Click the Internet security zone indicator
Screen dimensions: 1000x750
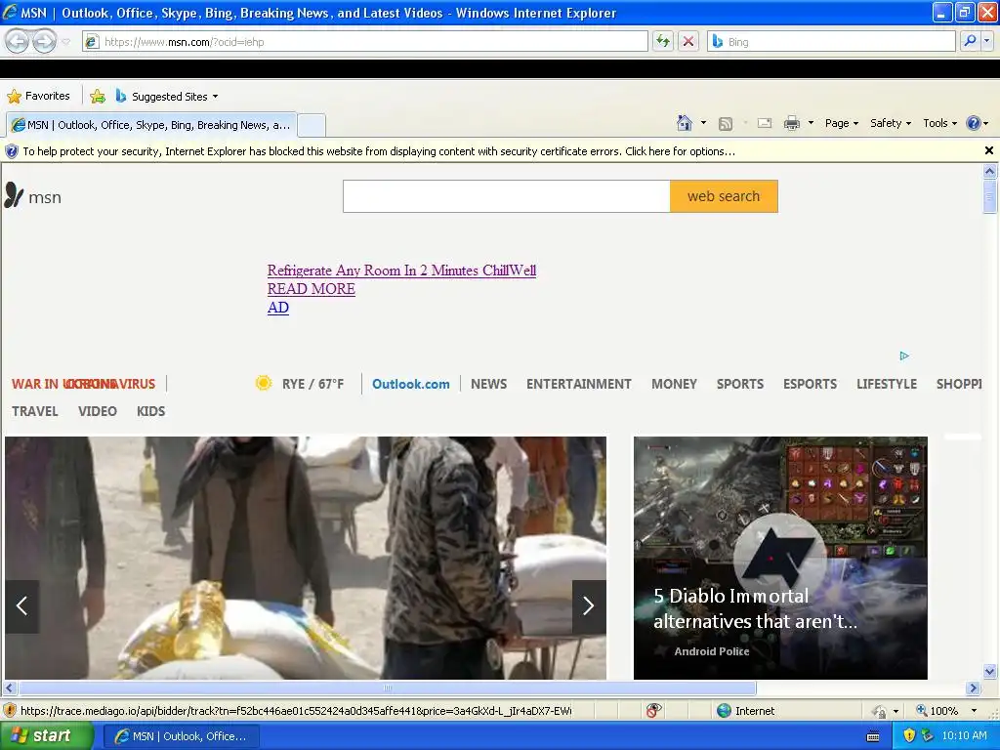746,711
